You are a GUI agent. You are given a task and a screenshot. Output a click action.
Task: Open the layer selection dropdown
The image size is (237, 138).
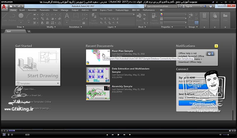coord(117,15)
